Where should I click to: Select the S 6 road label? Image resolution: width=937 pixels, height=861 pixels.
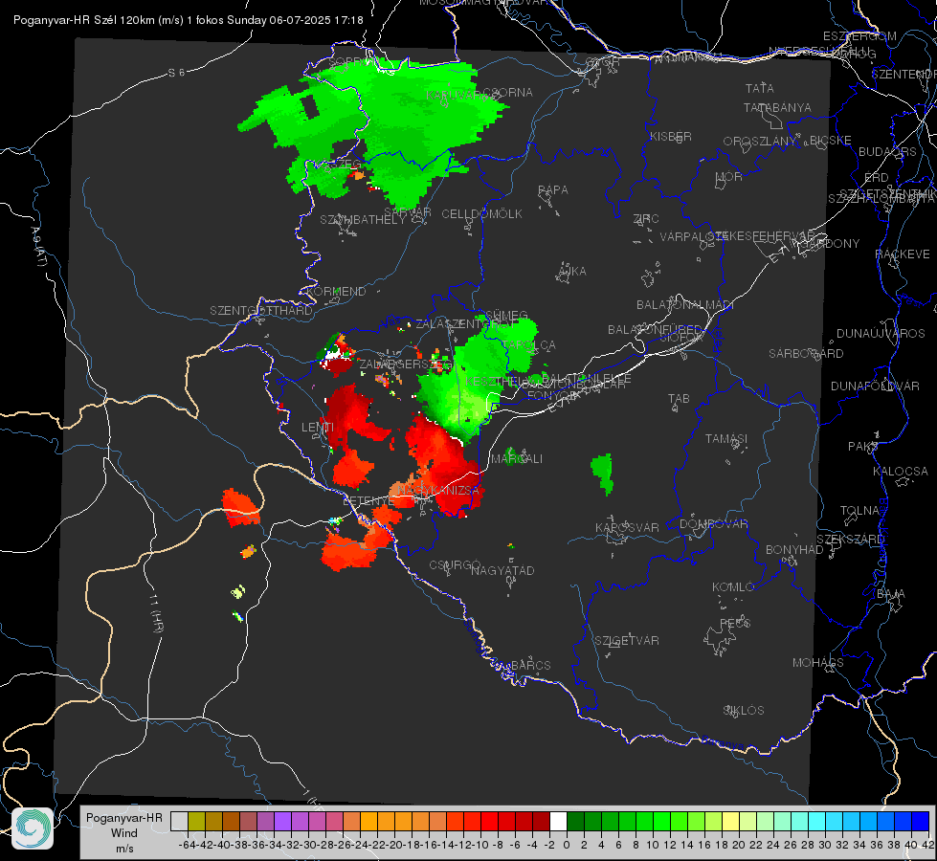point(176,73)
